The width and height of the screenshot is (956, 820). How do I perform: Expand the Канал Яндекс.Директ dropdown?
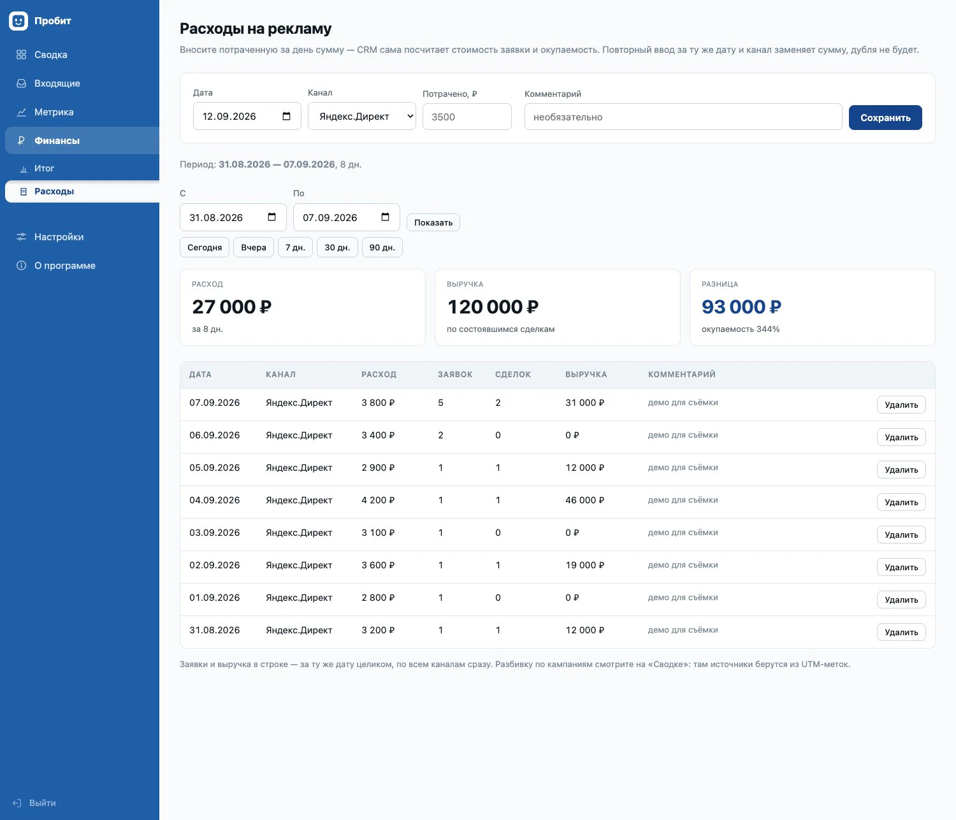(362, 116)
